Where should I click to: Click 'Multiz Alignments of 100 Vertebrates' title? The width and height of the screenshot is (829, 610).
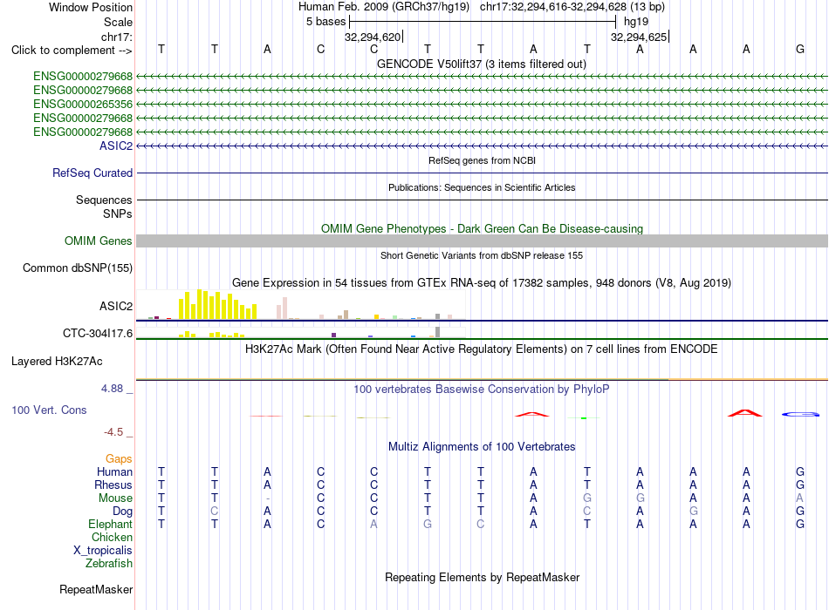tap(482, 447)
